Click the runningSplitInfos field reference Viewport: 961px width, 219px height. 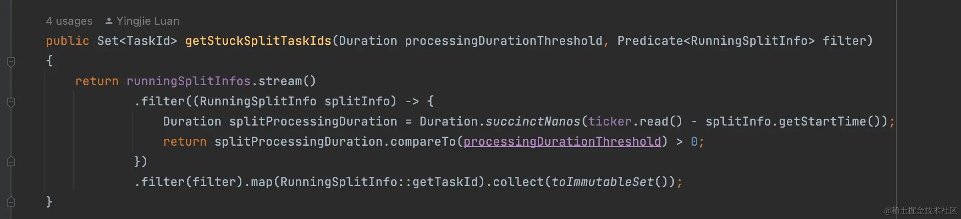click(x=188, y=81)
